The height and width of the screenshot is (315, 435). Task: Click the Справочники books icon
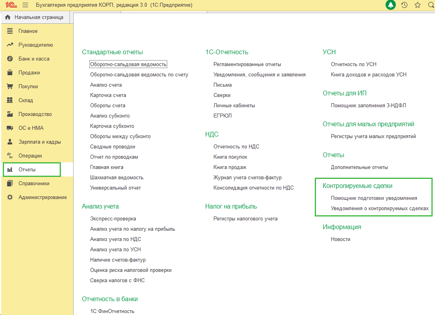click(10, 183)
